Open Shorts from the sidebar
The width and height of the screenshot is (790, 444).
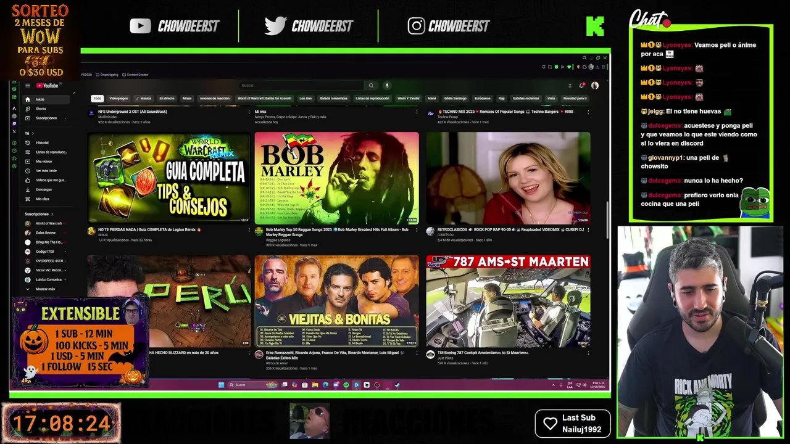[x=46, y=109]
